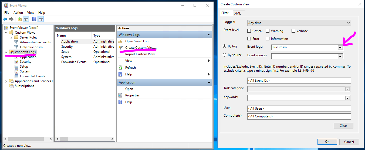
Task: Enable the Critical event level checkbox
Action: click(249, 31)
